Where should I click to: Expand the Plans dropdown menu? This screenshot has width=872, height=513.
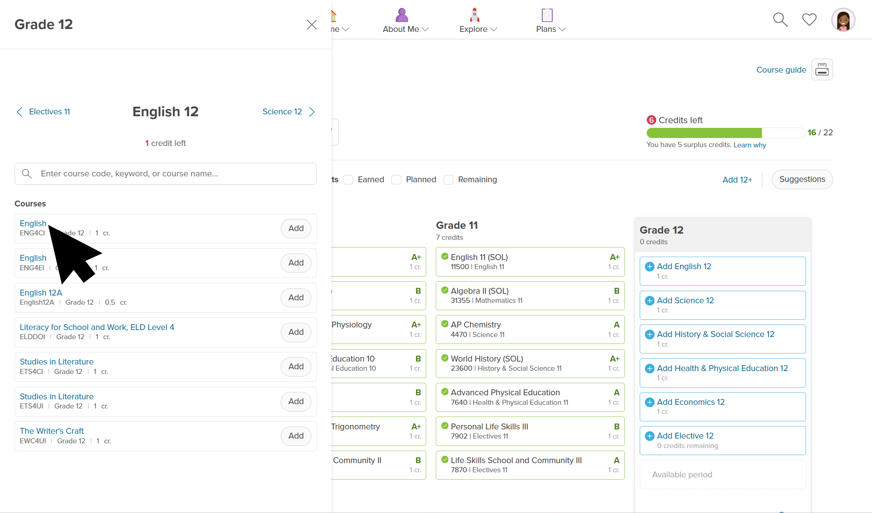[x=551, y=29]
